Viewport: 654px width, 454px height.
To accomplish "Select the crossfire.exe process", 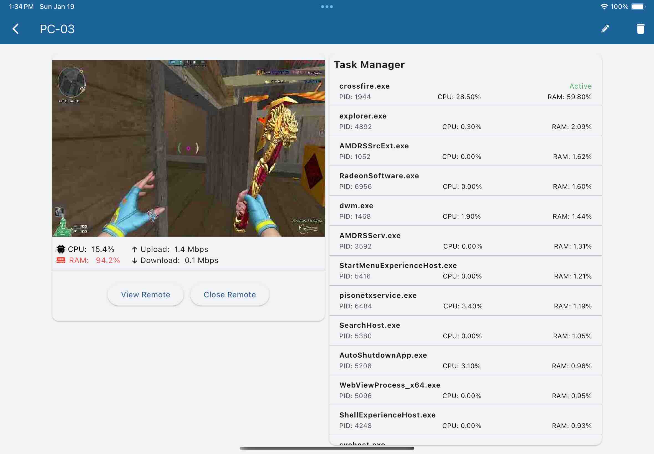I will (465, 91).
